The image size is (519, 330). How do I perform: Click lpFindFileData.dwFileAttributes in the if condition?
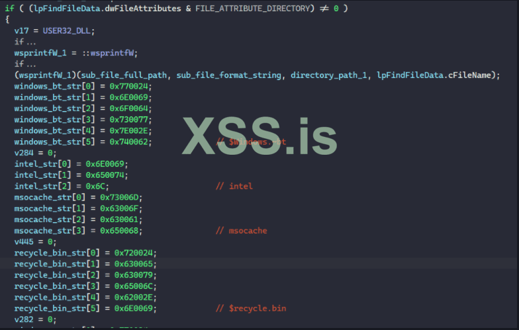point(107,9)
